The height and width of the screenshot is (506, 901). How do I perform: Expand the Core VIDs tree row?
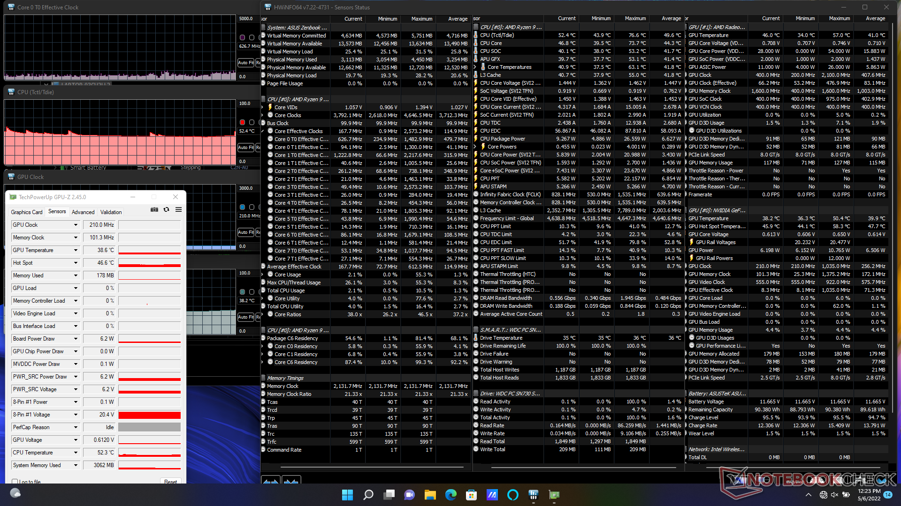263,107
